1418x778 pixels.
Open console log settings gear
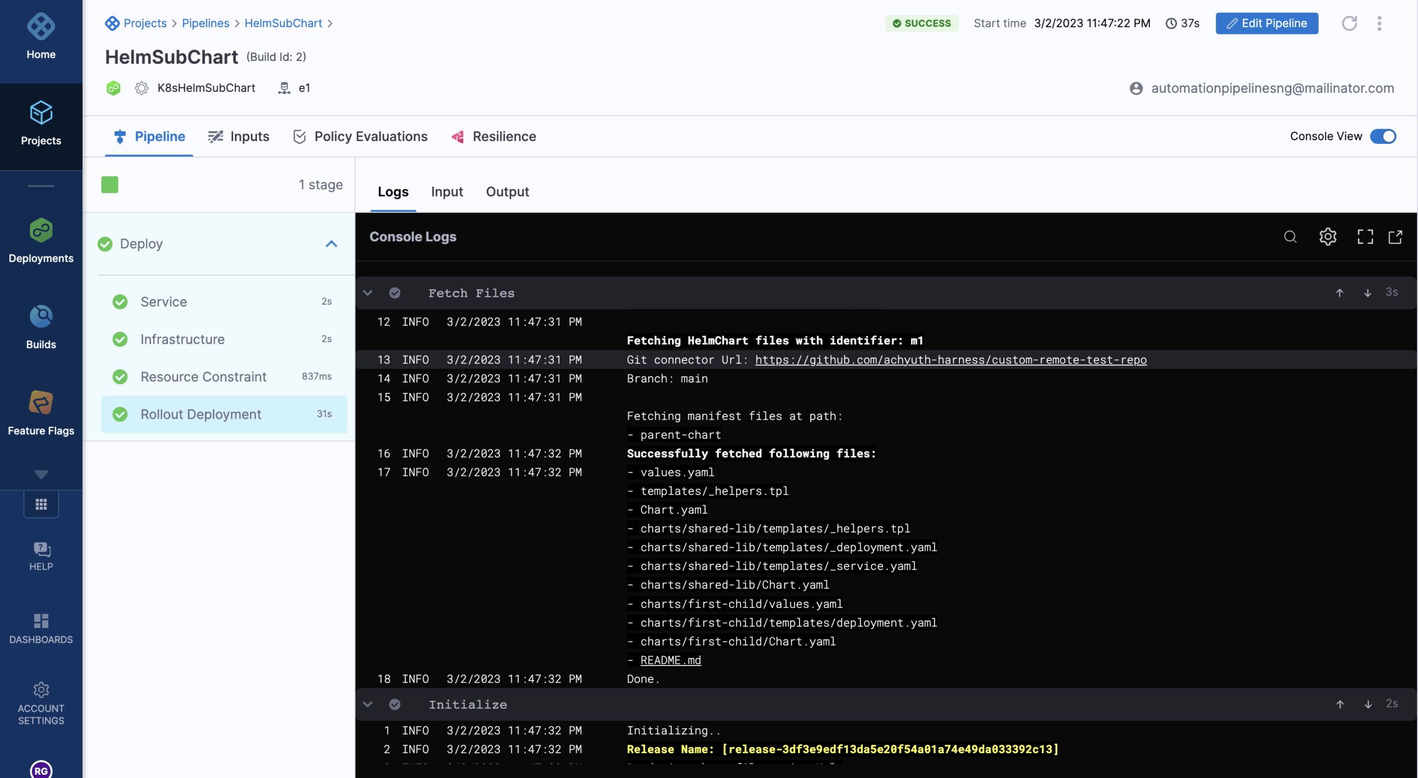(x=1327, y=237)
